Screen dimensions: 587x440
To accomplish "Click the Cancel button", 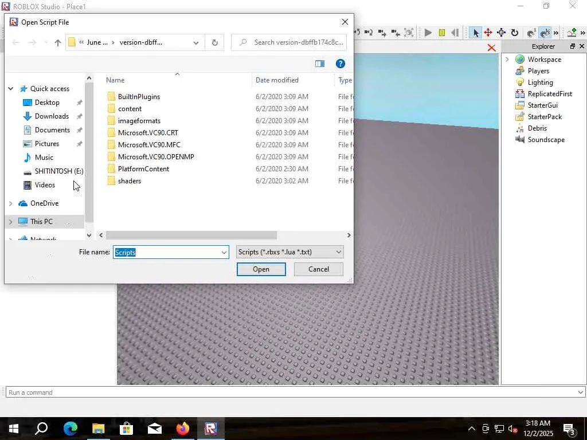I will pos(319,269).
